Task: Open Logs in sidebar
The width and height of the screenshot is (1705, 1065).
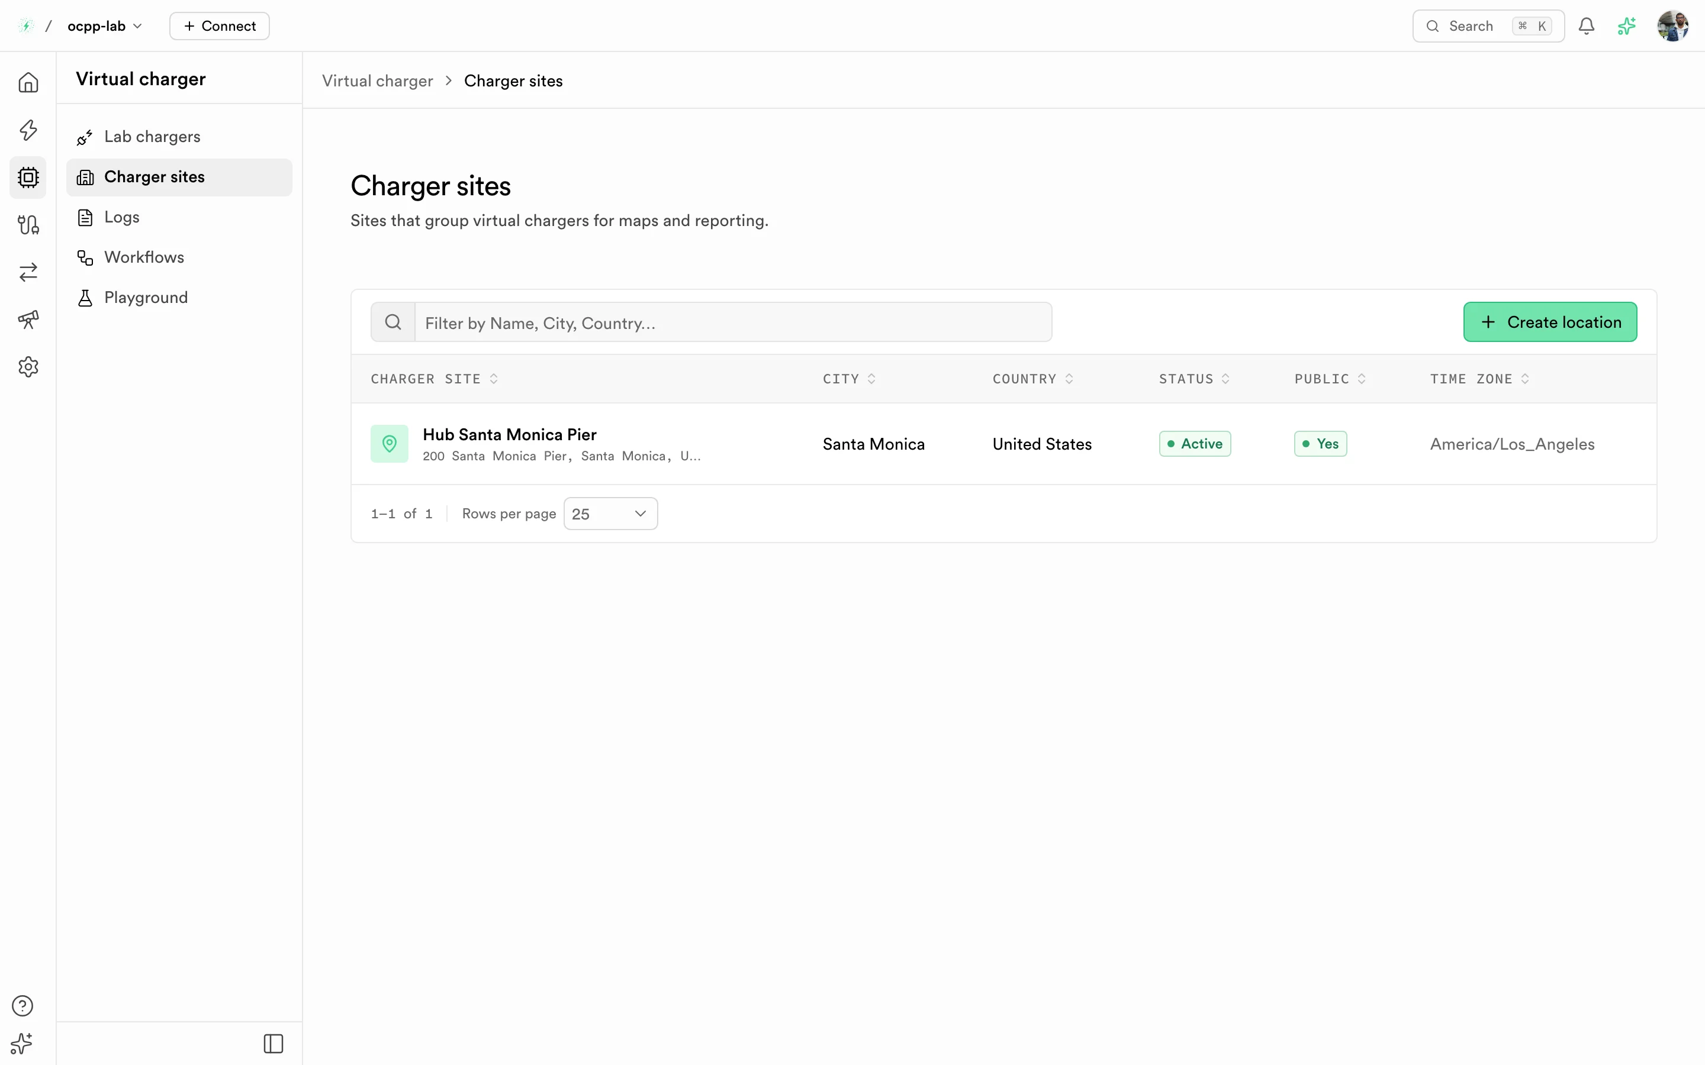Action: (179, 217)
